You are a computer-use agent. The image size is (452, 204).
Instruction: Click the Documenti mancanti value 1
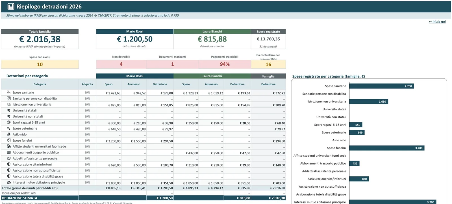click(x=172, y=64)
